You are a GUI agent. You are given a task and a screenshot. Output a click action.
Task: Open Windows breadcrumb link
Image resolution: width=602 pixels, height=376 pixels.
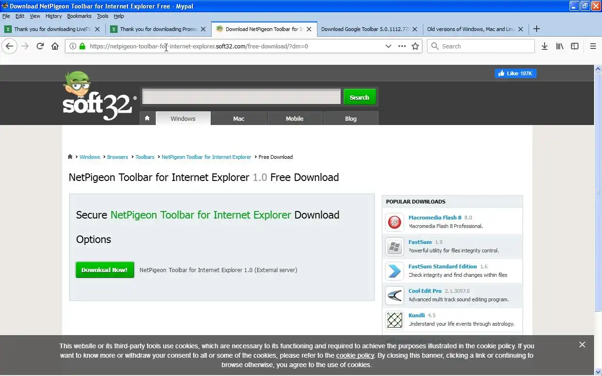pos(89,157)
